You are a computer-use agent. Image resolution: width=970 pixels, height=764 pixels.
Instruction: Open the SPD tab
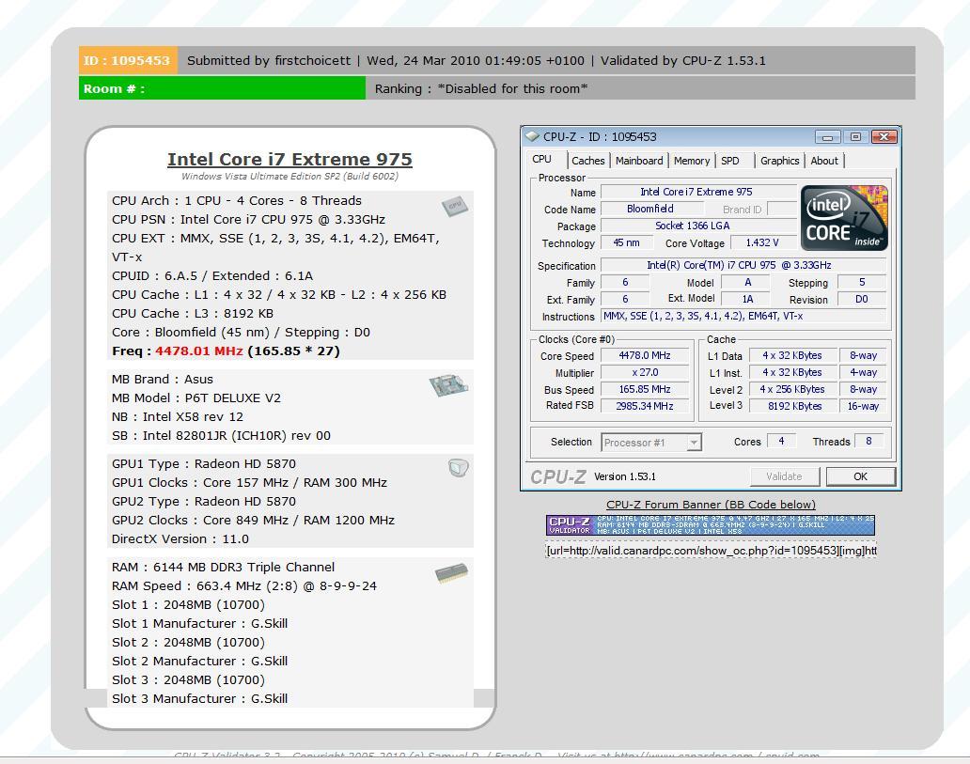click(x=730, y=161)
